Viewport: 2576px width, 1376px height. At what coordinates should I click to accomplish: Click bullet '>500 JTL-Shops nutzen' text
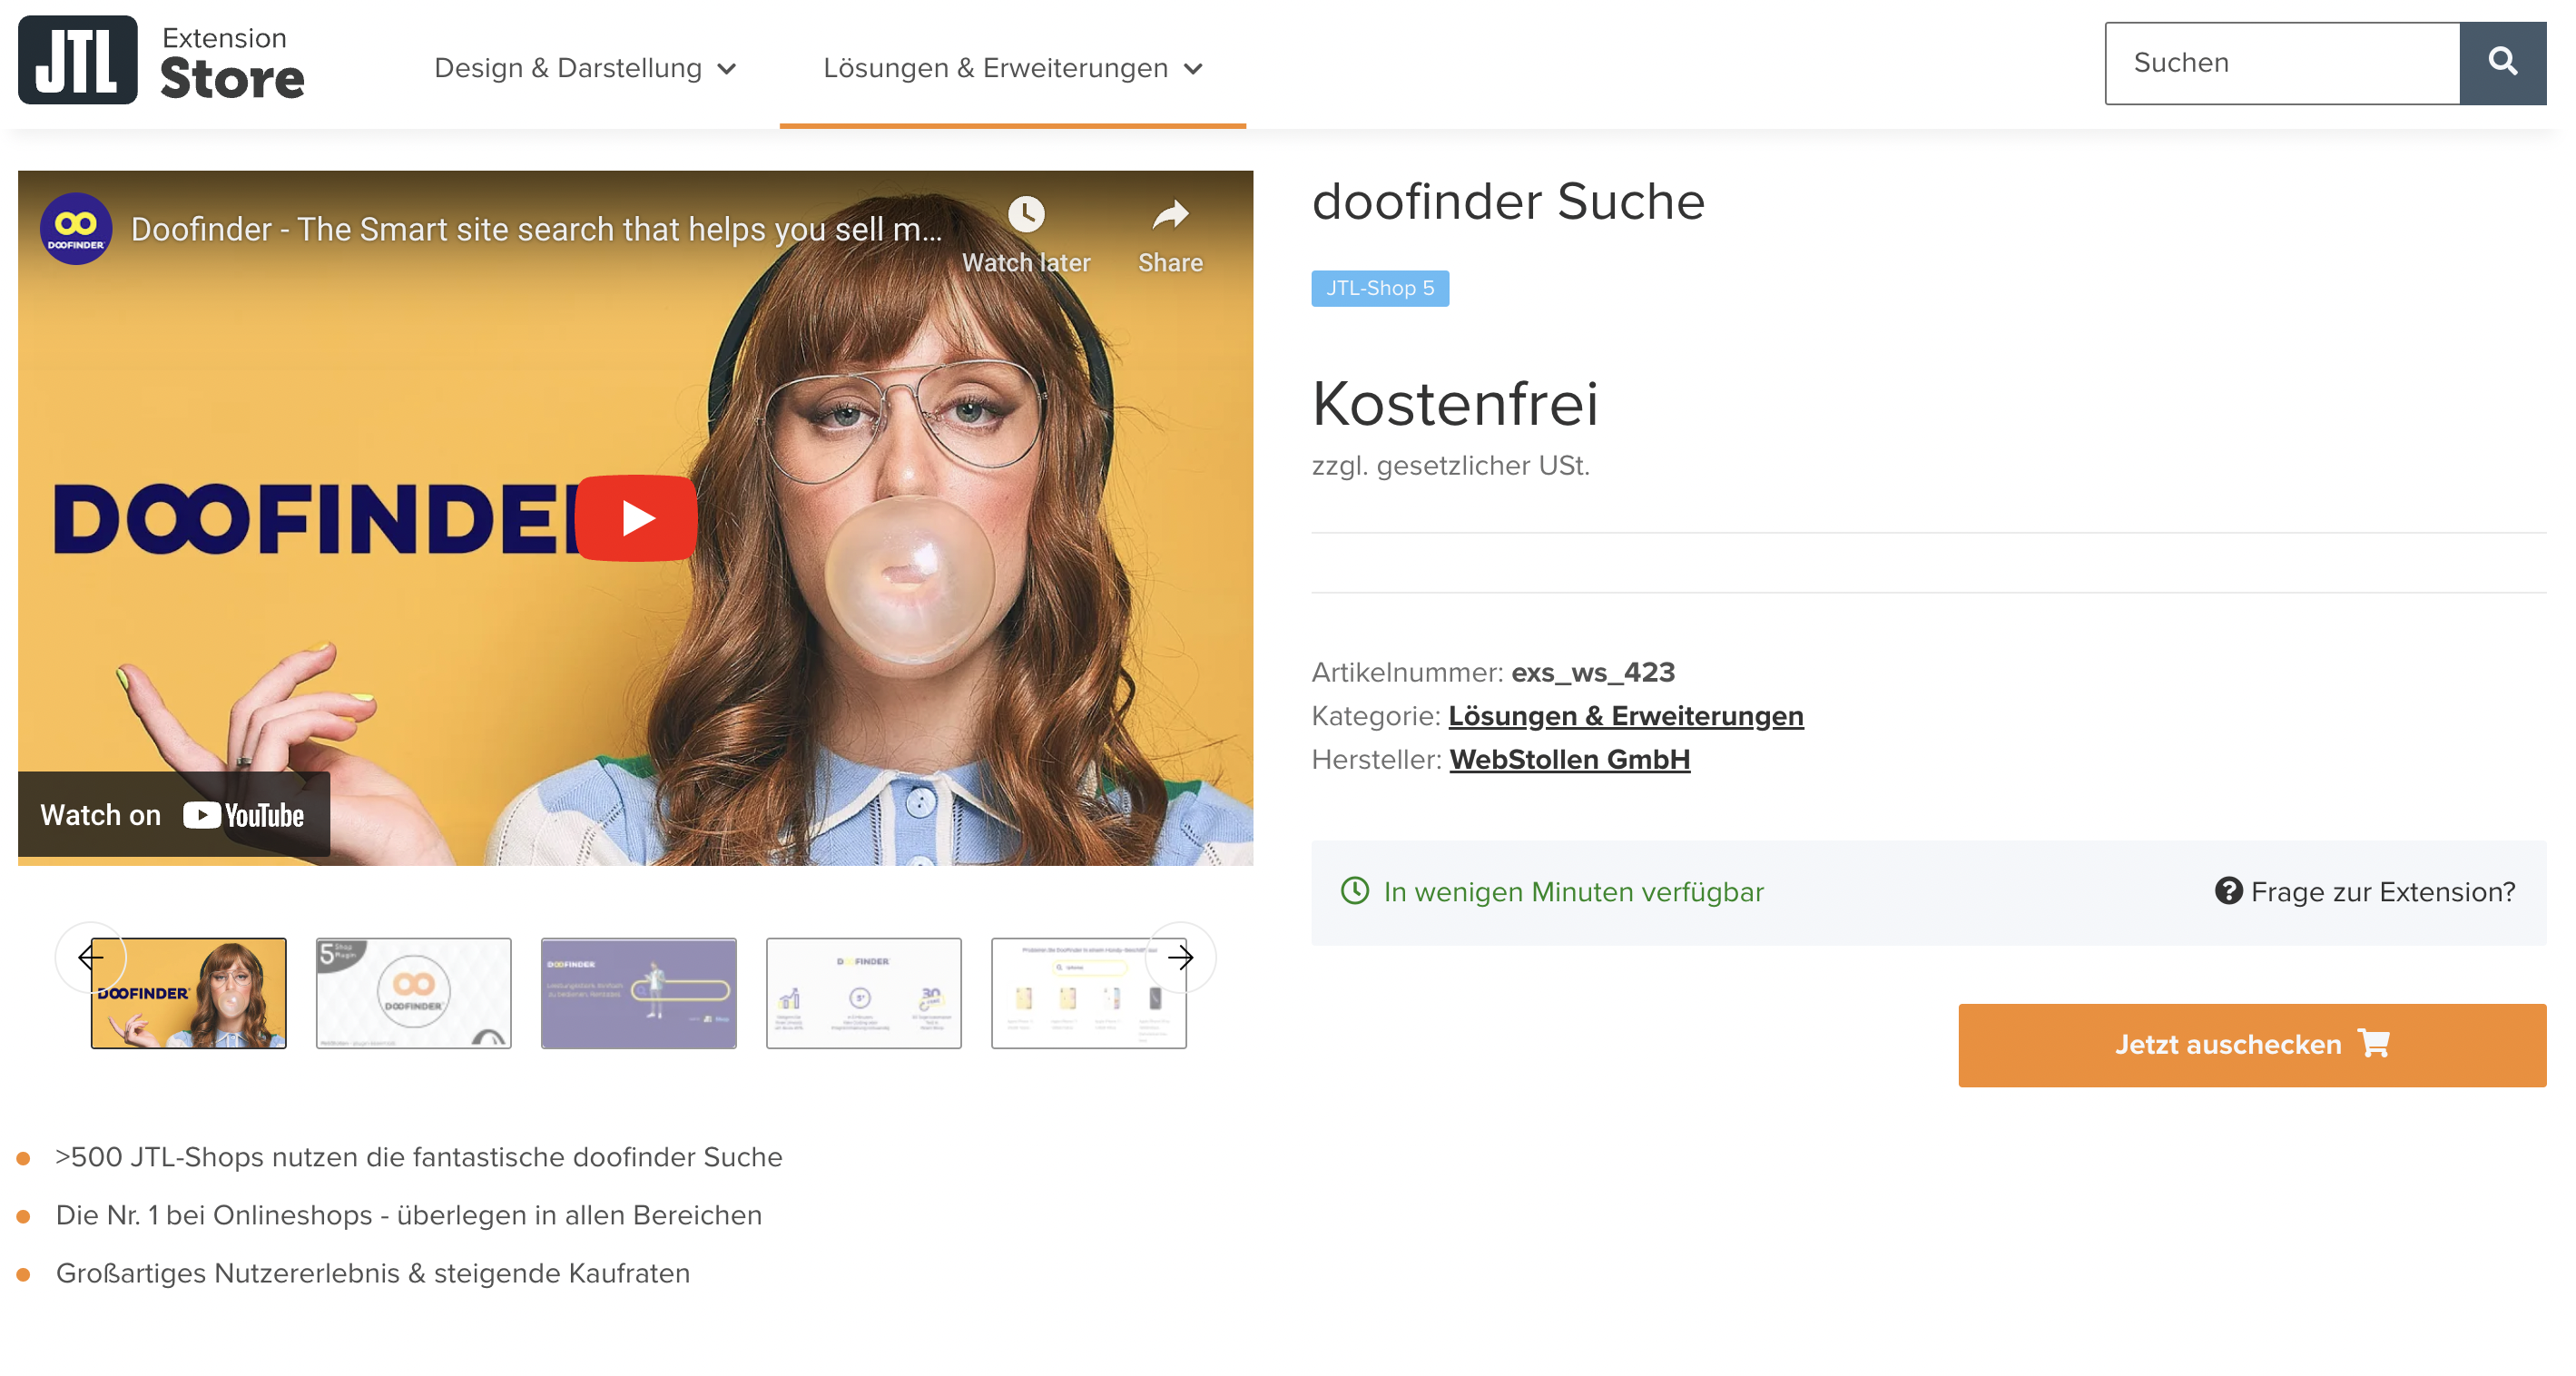[x=419, y=1158]
